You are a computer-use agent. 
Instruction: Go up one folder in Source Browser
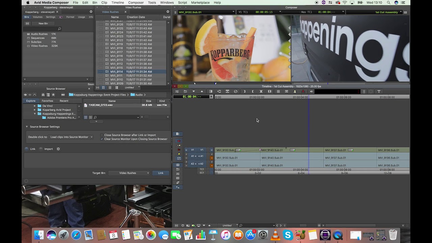pyautogui.click(x=34, y=95)
